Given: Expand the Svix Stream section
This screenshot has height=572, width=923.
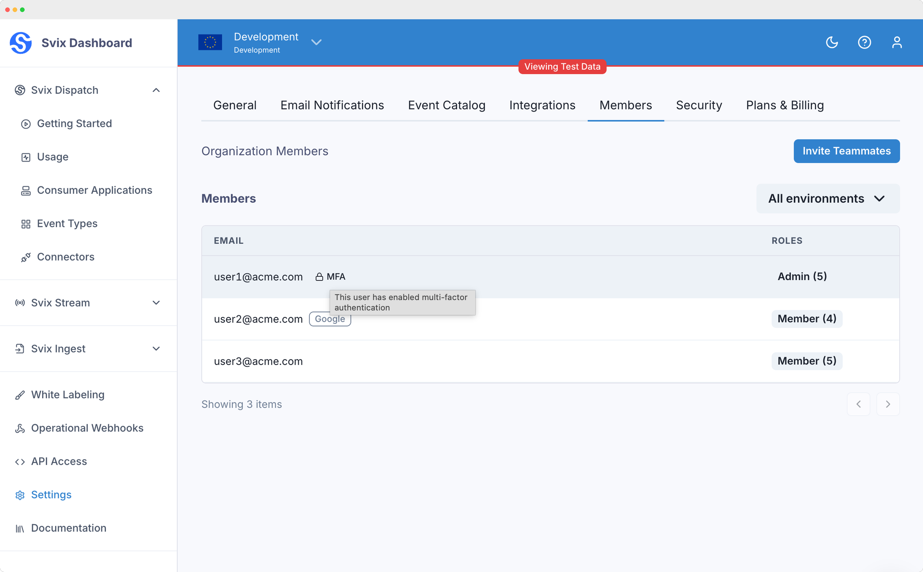Looking at the screenshot, I should tap(156, 303).
